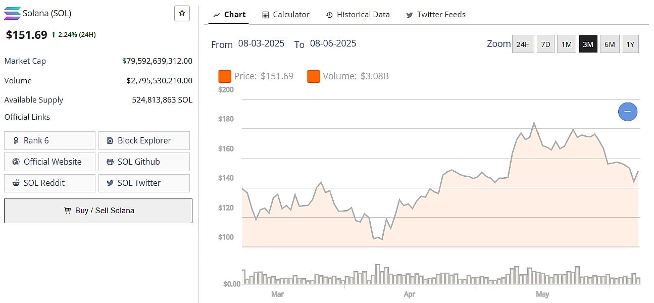654x303 pixels.
Task: Open the Chart tab
Action: coord(230,15)
